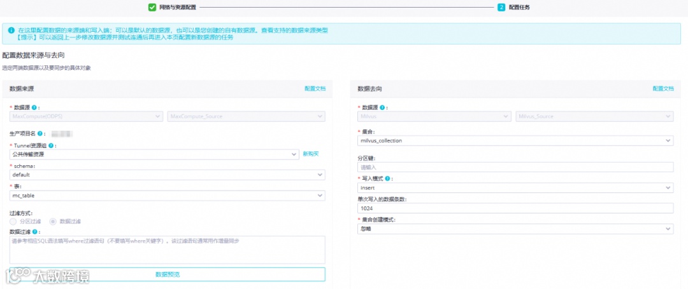Click help icon next to destination 数据源 label
The width and height of the screenshot is (688, 289).
coord(382,107)
